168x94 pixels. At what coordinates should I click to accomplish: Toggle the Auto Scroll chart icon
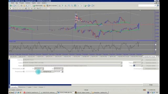(79, 5)
